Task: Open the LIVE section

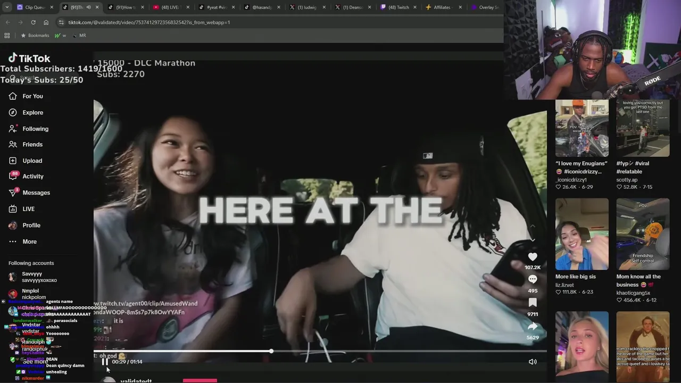Action: tap(22, 209)
